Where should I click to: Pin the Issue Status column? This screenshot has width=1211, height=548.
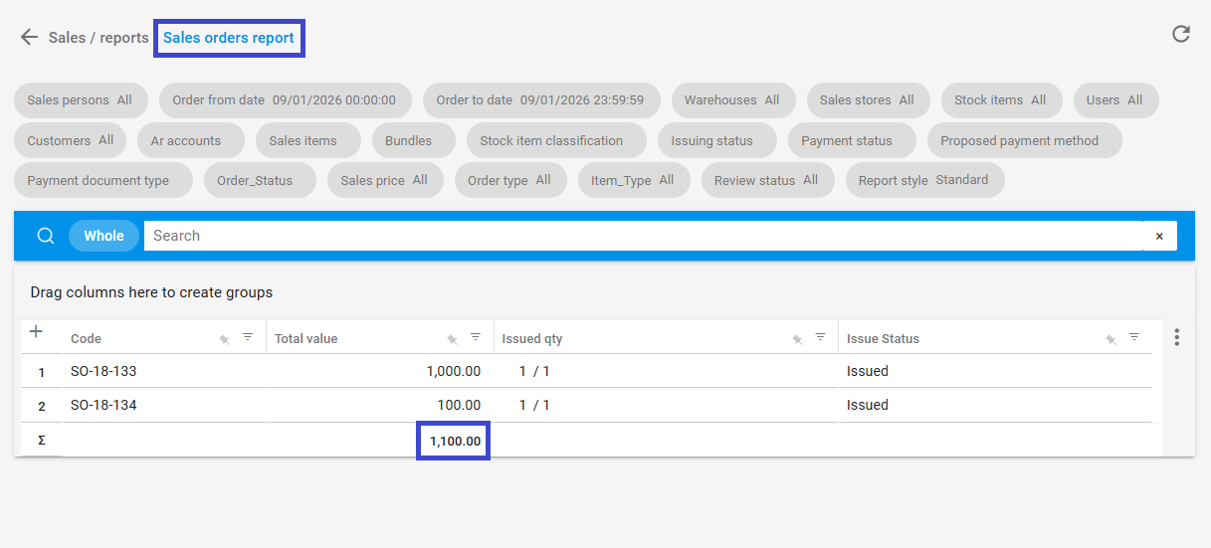(x=1111, y=339)
